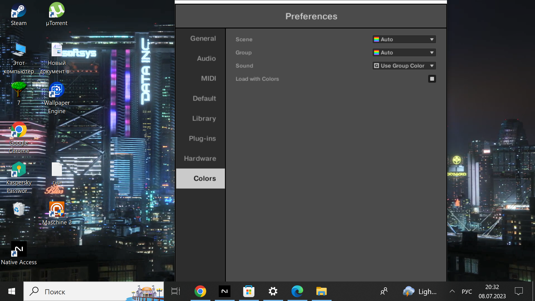
Task: Switch to the General preferences tab
Action: (203, 38)
